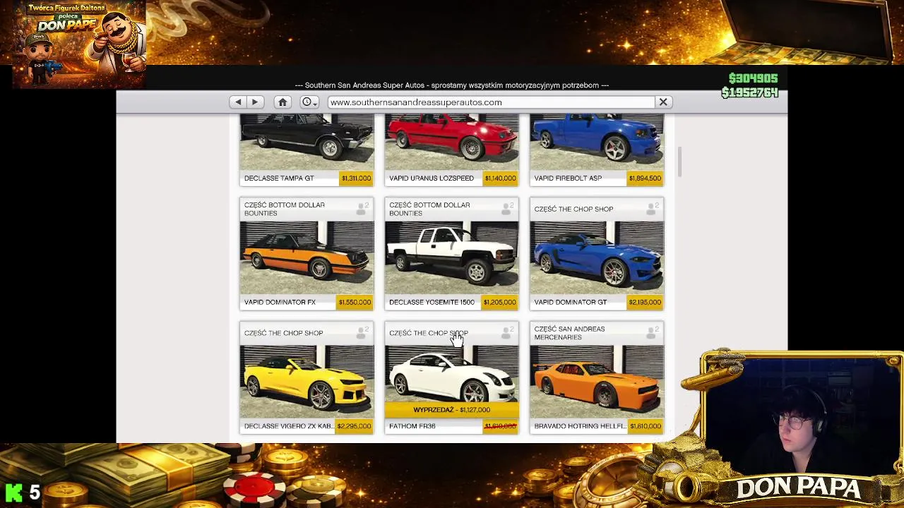This screenshot has height=508, width=904.
Task: Click the $2,295,000 Vigero ZX price
Action: coord(354,426)
